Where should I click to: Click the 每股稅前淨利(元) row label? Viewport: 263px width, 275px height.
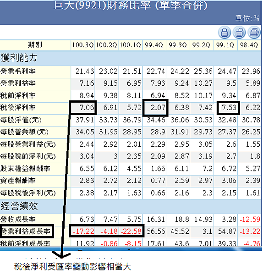28,156
